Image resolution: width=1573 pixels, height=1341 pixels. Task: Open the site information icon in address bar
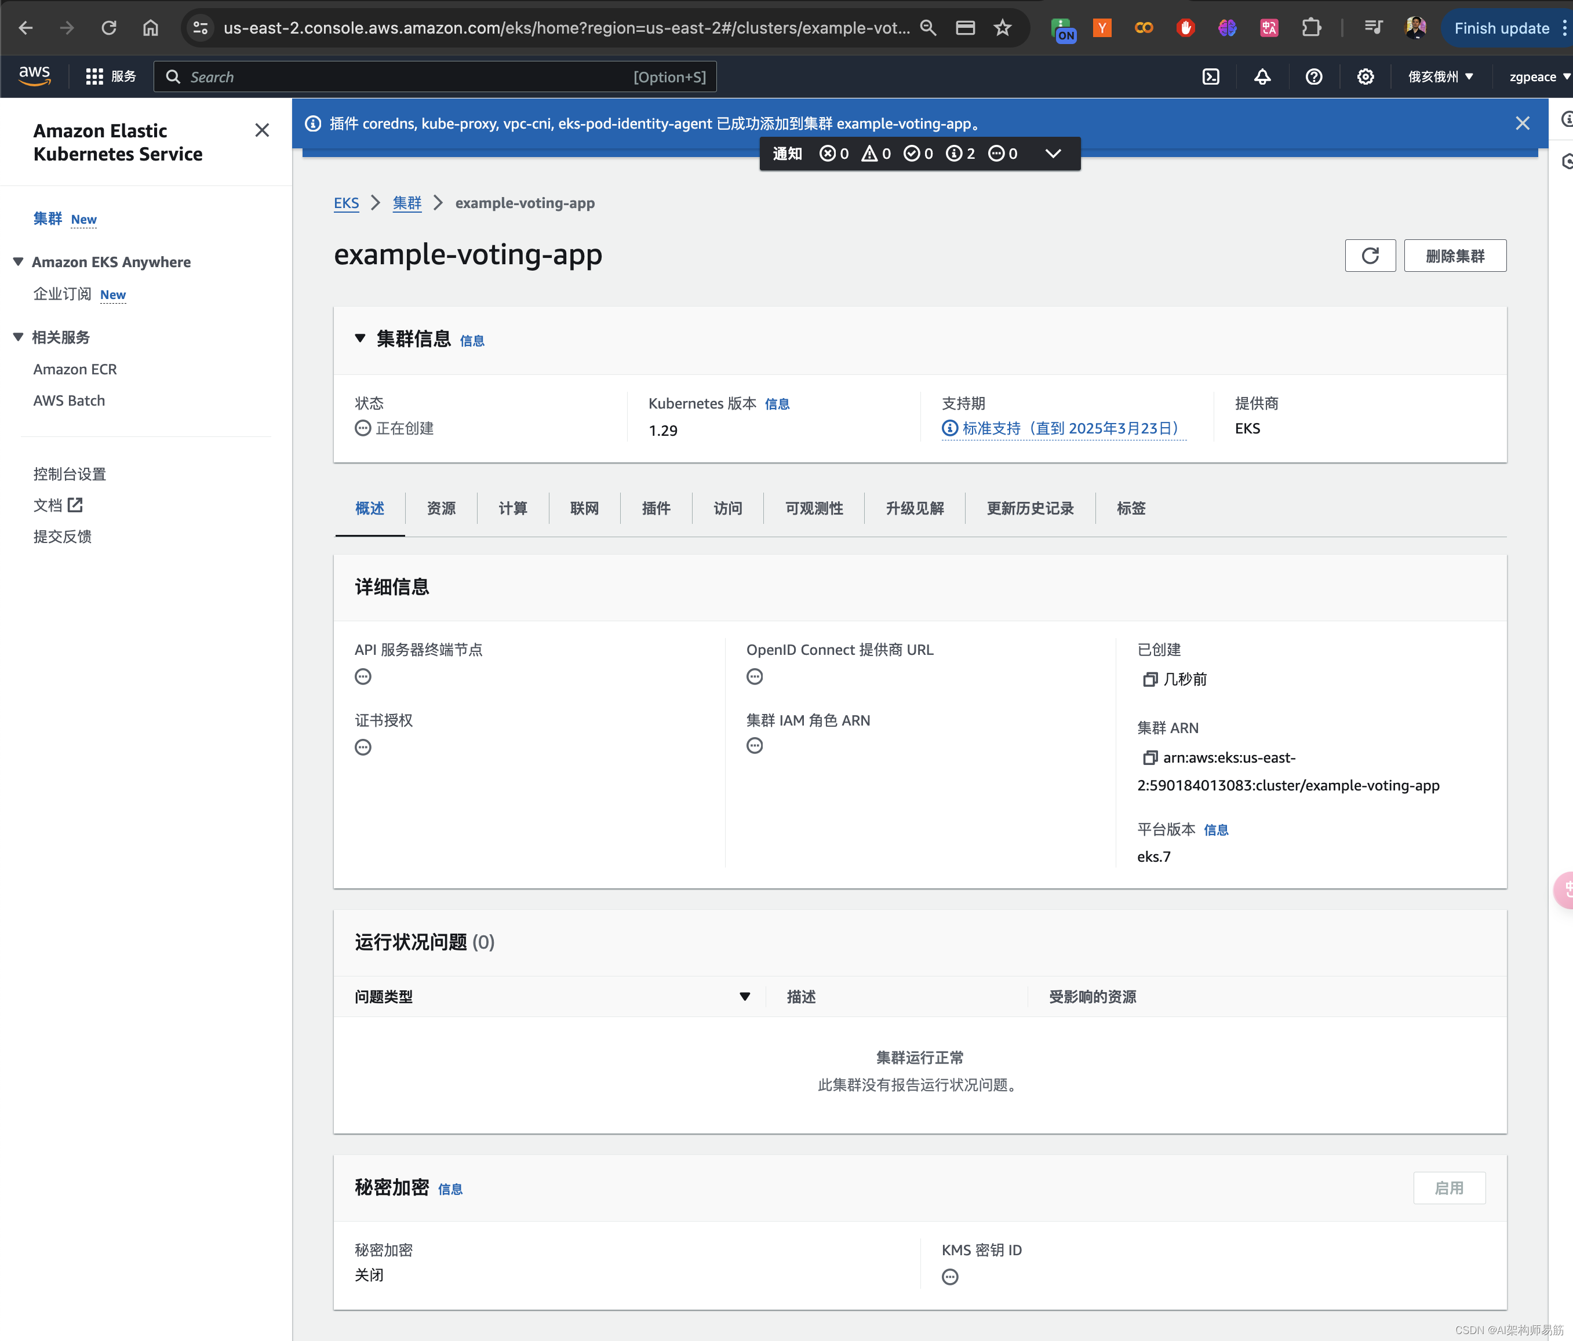tap(201, 28)
